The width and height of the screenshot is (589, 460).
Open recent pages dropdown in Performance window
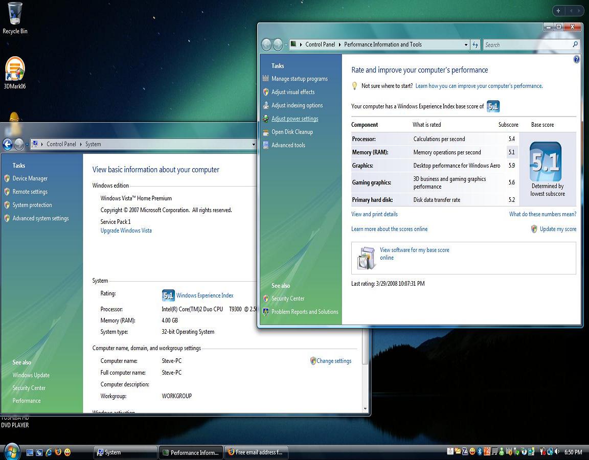coord(286,44)
